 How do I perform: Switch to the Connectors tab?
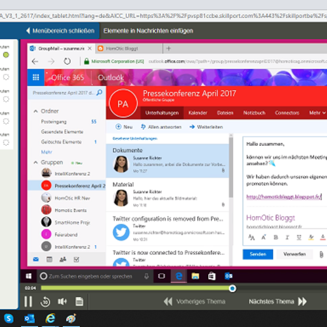click(x=287, y=113)
